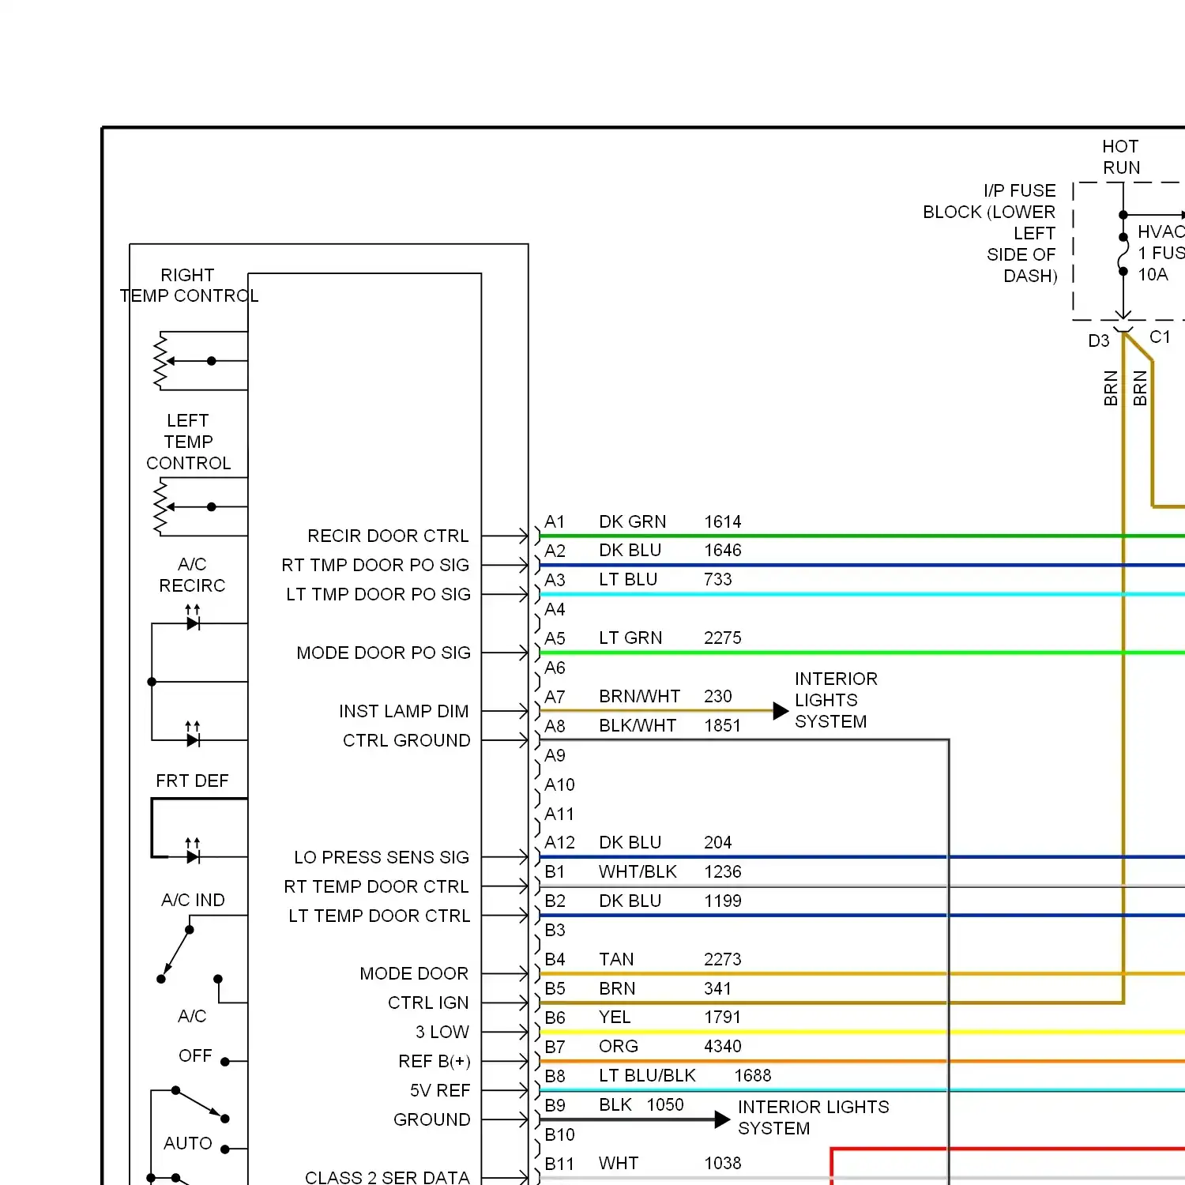This screenshot has height=1185, width=1185.
Task: Select fuse connector label "D3"
Action: pyautogui.click(x=1099, y=340)
